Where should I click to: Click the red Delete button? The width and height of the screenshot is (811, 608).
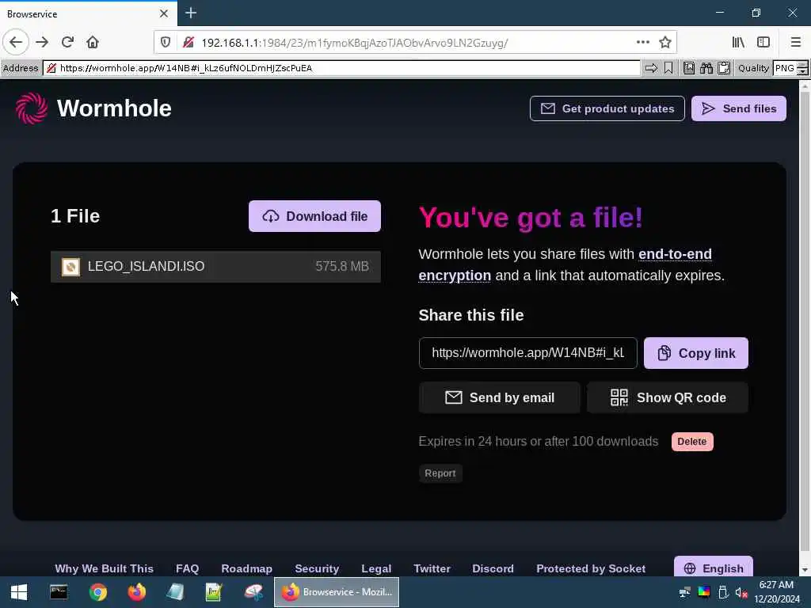point(692,442)
